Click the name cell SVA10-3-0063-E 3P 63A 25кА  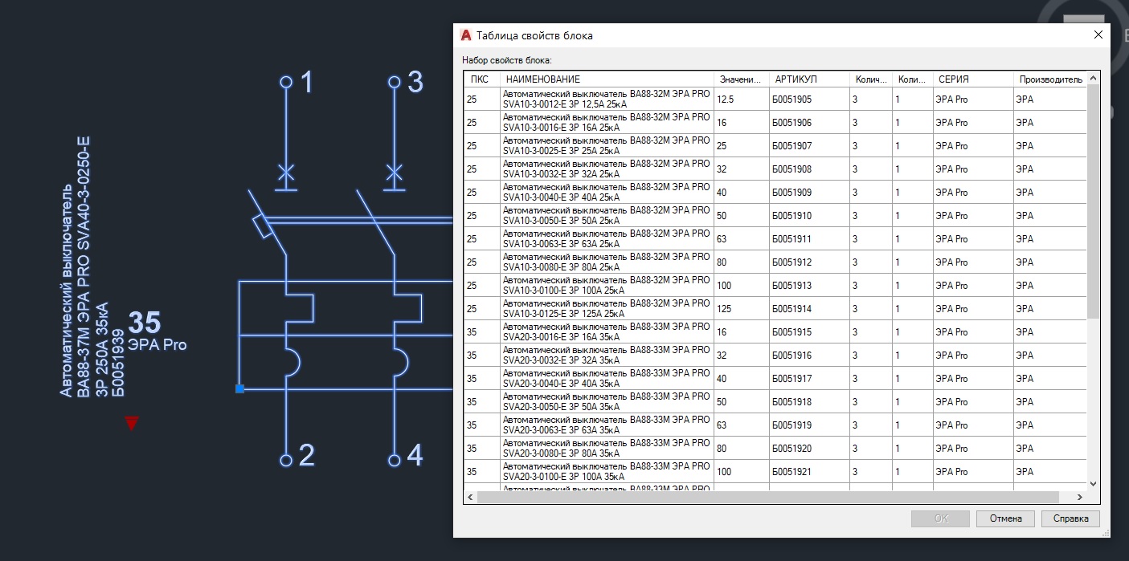coord(607,239)
